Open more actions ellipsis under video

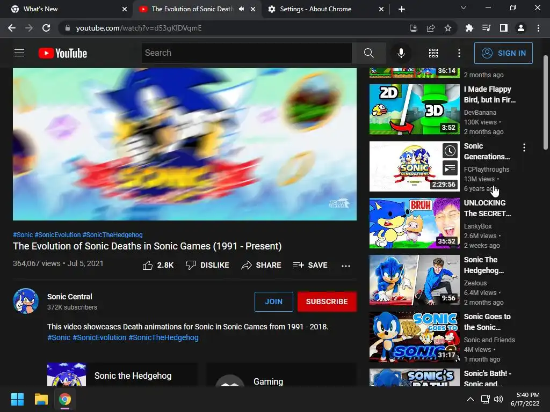(346, 266)
